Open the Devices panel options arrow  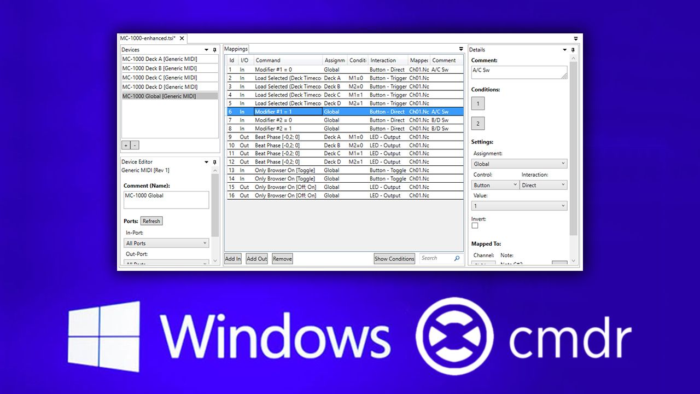tap(206, 50)
